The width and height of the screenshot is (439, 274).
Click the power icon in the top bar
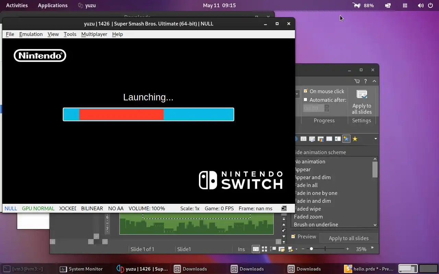pyautogui.click(x=430, y=5)
